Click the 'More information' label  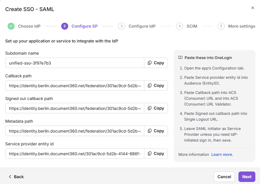(x=194, y=154)
